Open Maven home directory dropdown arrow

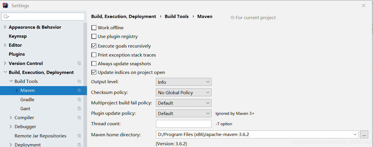pos(355,135)
